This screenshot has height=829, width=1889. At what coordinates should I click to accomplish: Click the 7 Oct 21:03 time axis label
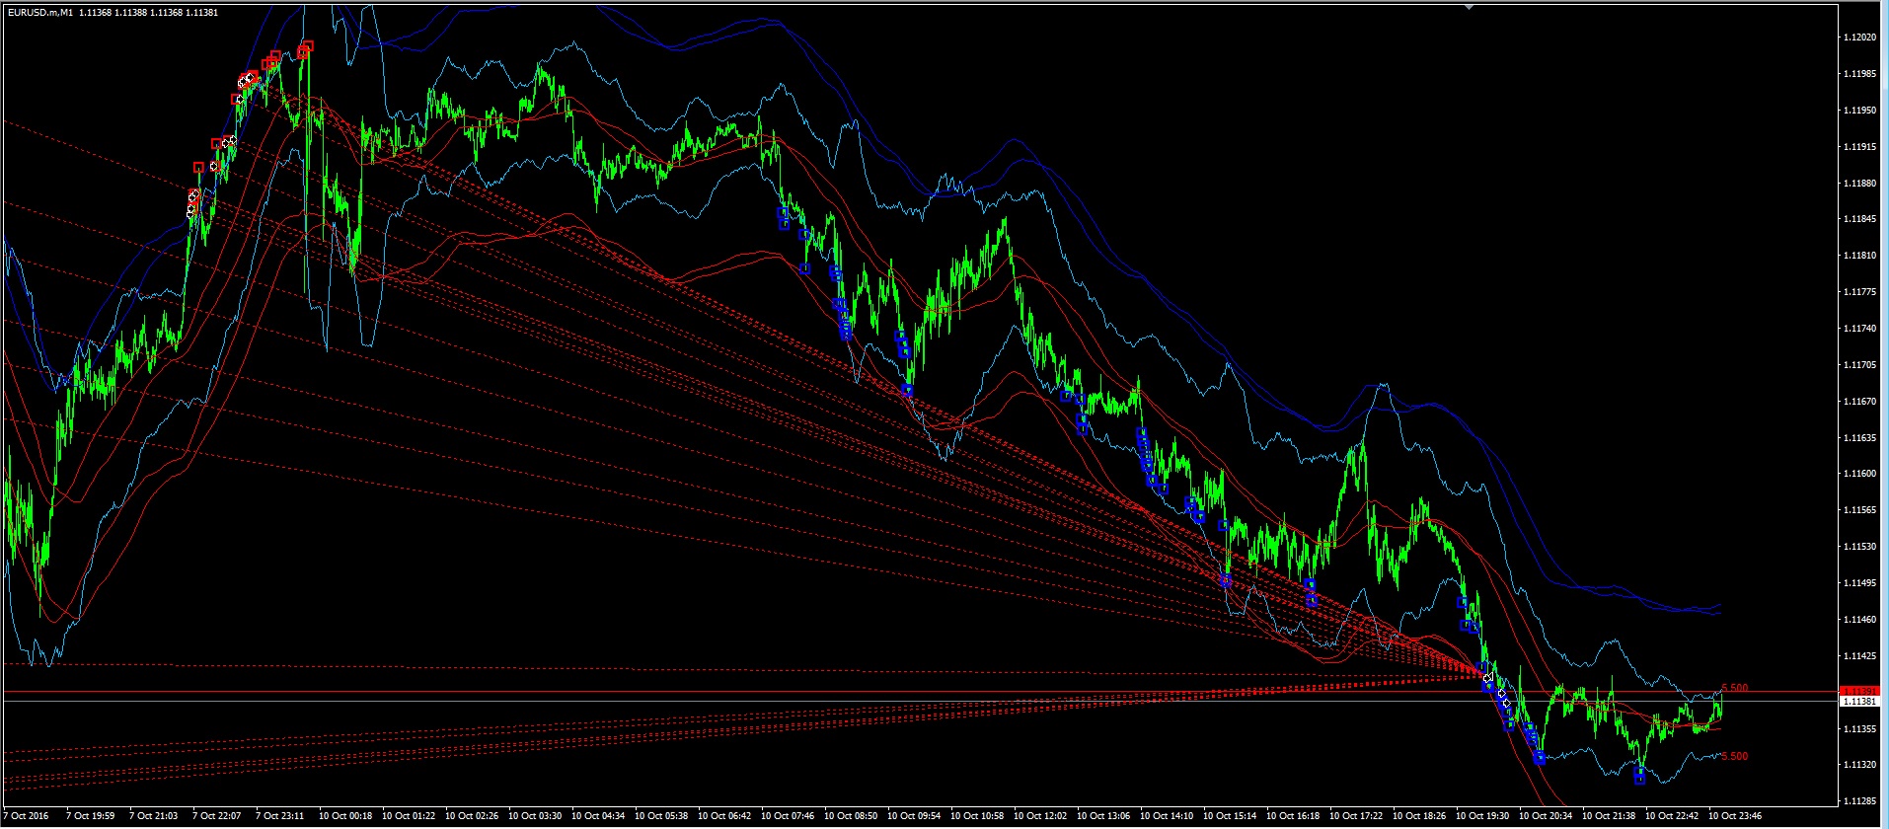(154, 816)
